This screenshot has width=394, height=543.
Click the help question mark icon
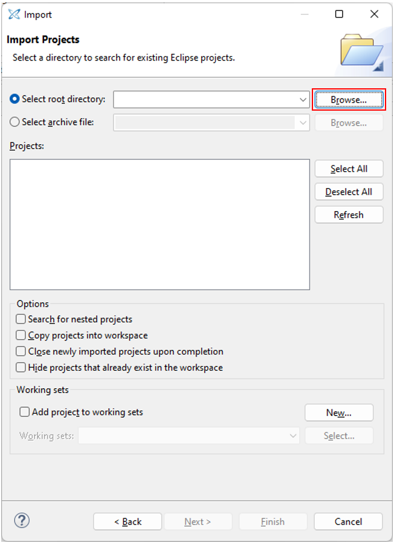tap(22, 521)
